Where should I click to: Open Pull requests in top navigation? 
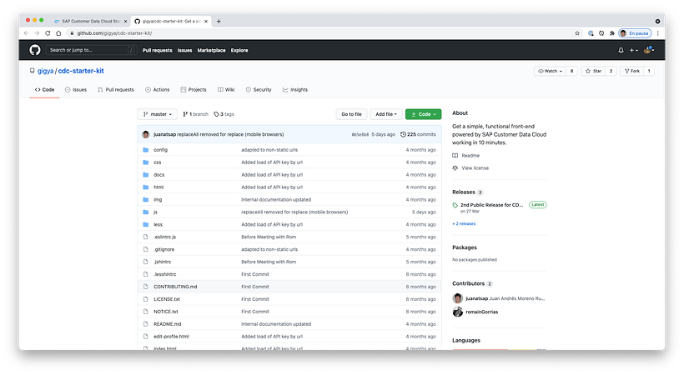click(157, 50)
